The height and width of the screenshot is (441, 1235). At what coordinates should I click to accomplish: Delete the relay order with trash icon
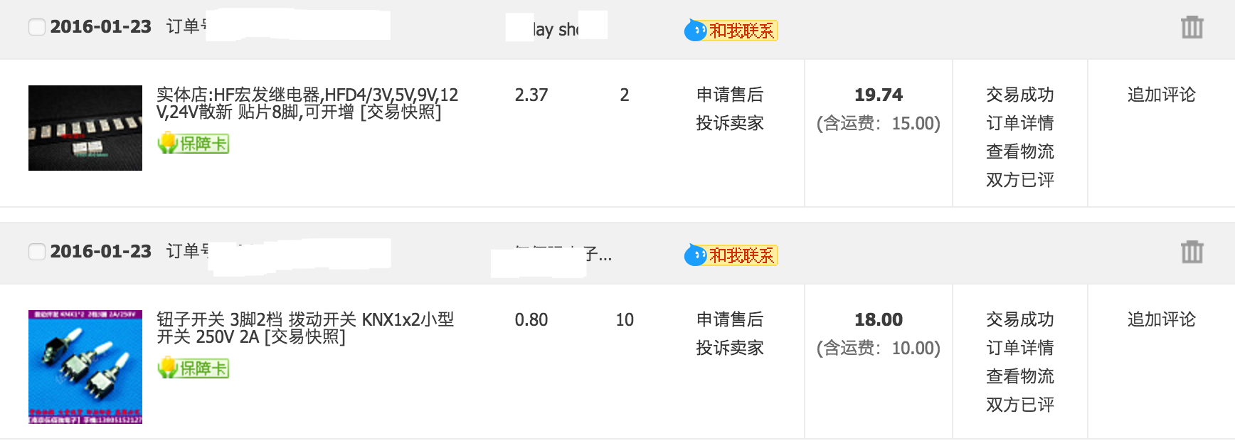coord(1192,27)
